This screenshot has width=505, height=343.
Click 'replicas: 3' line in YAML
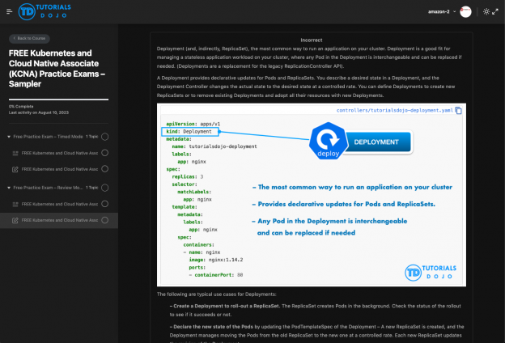click(x=188, y=177)
